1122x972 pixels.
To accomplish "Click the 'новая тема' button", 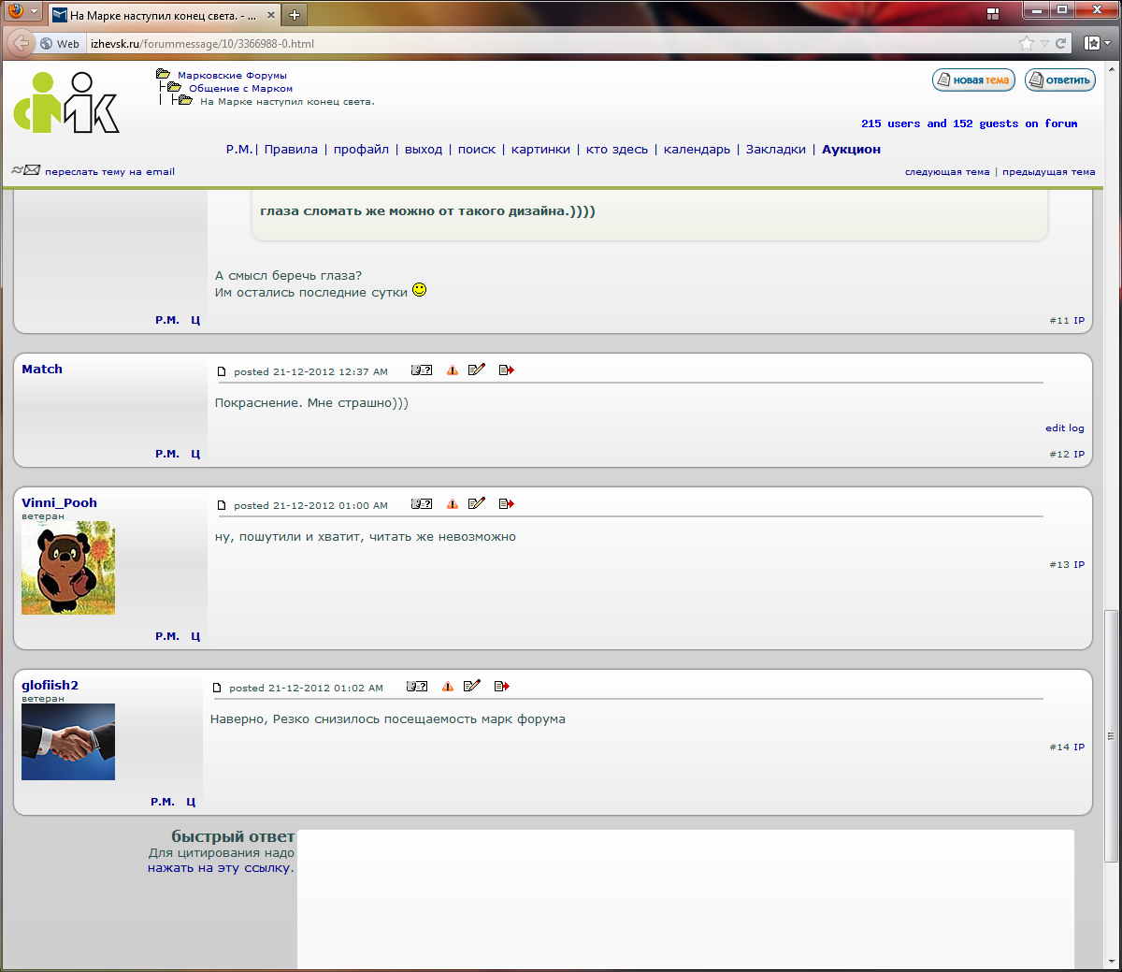I will [x=973, y=80].
